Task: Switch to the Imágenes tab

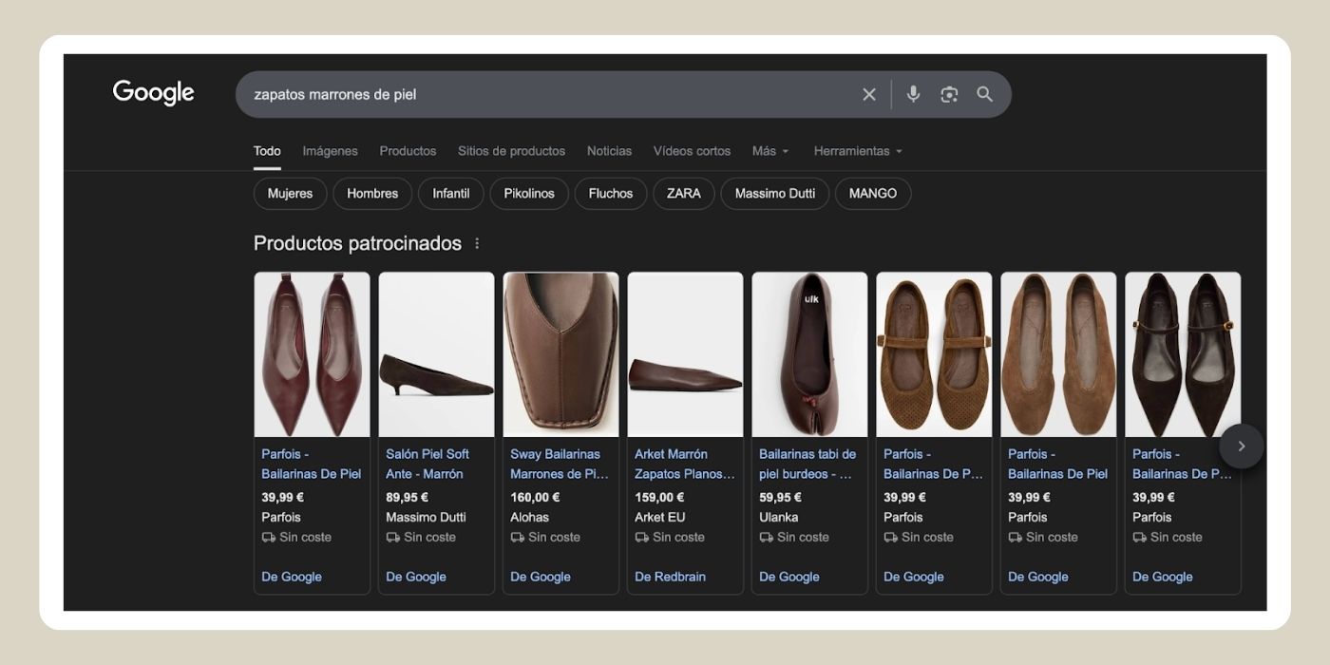Action: click(x=330, y=151)
